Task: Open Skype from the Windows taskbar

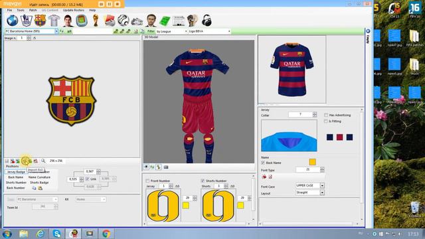Action: pyautogui.click(x=57, y=234)
